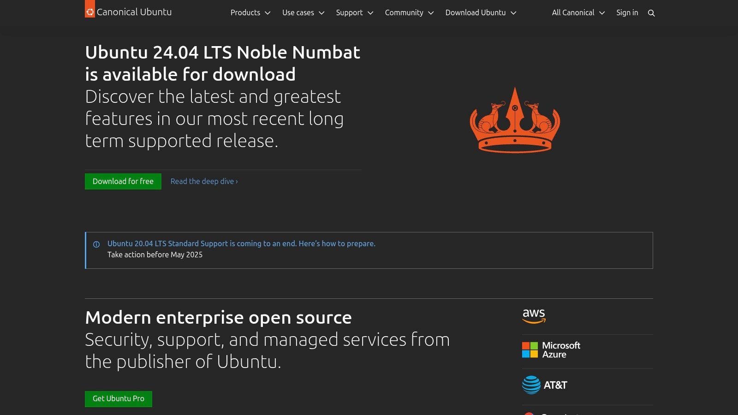Click the Noble Numbat crown illustration
The image size is (738, 415).
tap(515, 120)
